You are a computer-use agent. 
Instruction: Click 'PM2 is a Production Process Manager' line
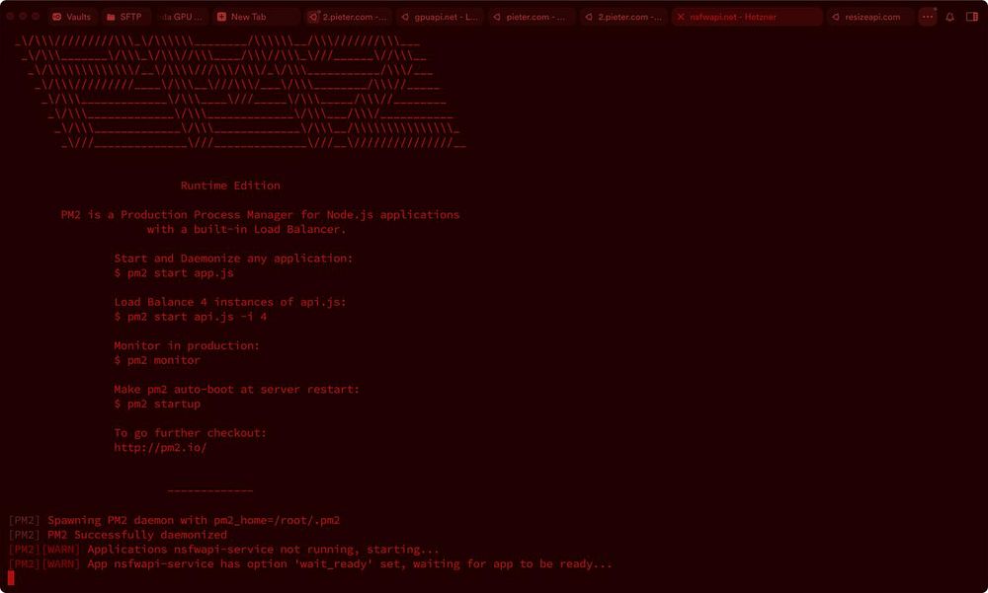click(x=260, y=215)
